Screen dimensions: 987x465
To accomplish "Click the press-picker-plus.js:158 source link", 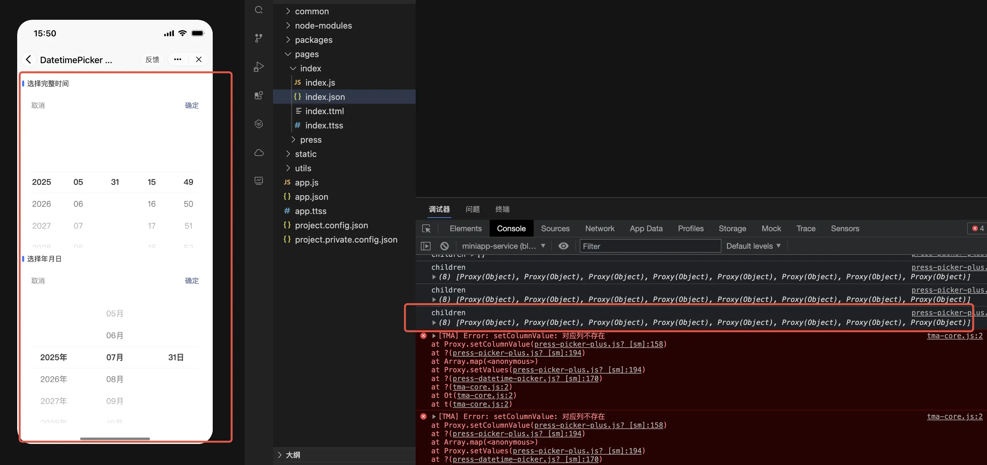I will coord(598,344).
